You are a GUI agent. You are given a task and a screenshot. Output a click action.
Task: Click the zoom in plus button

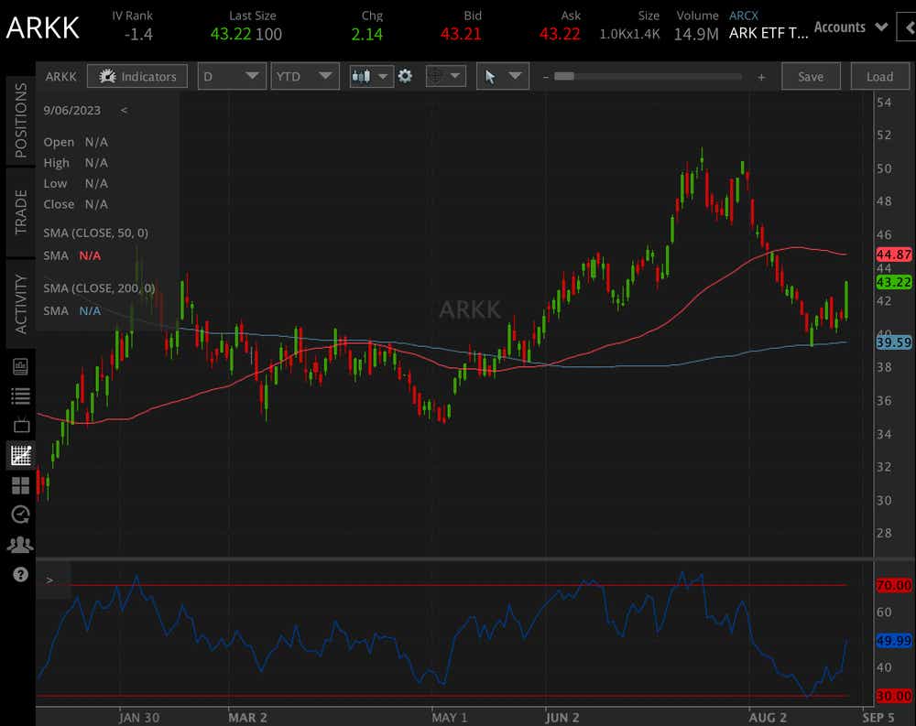761,77
